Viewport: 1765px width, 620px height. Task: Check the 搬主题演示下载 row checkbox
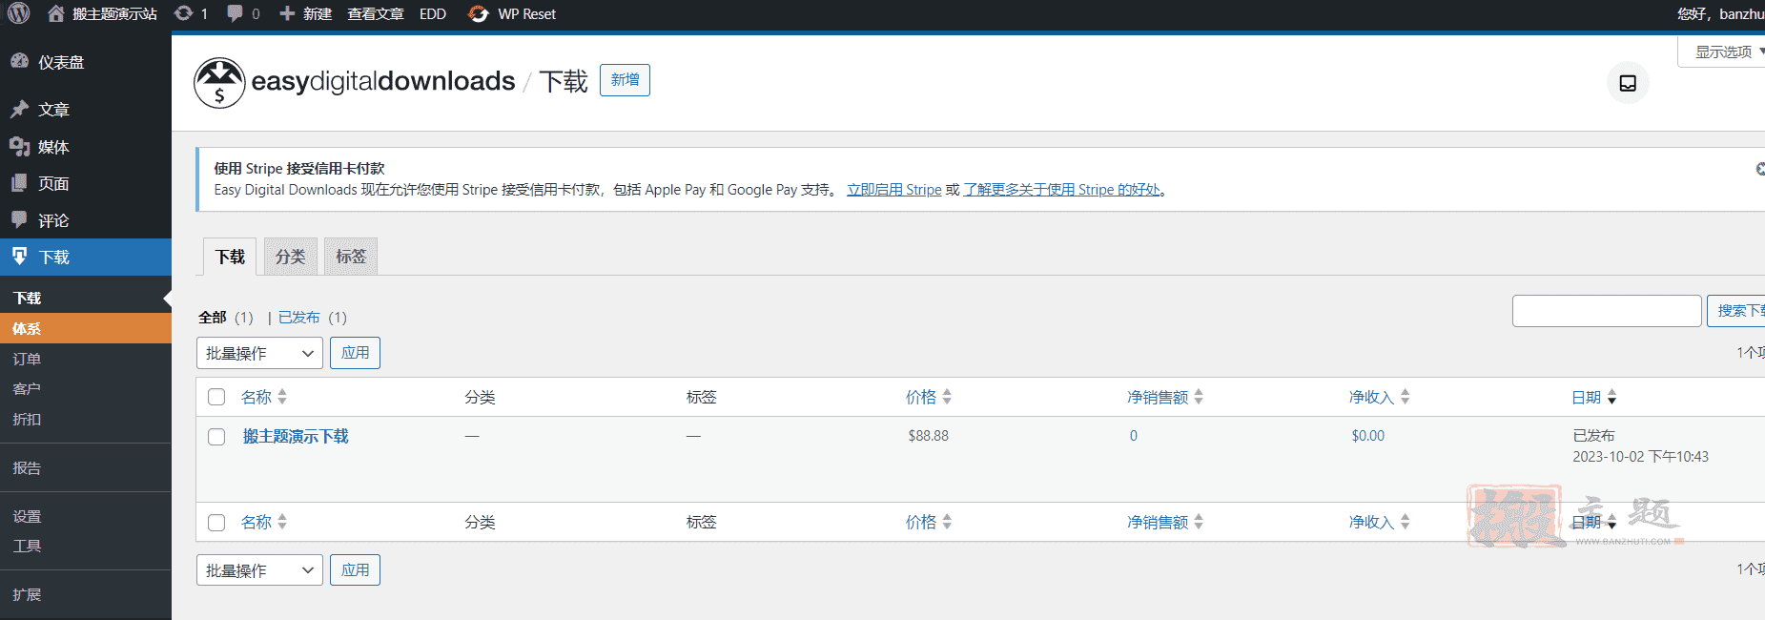coord(216,437)
